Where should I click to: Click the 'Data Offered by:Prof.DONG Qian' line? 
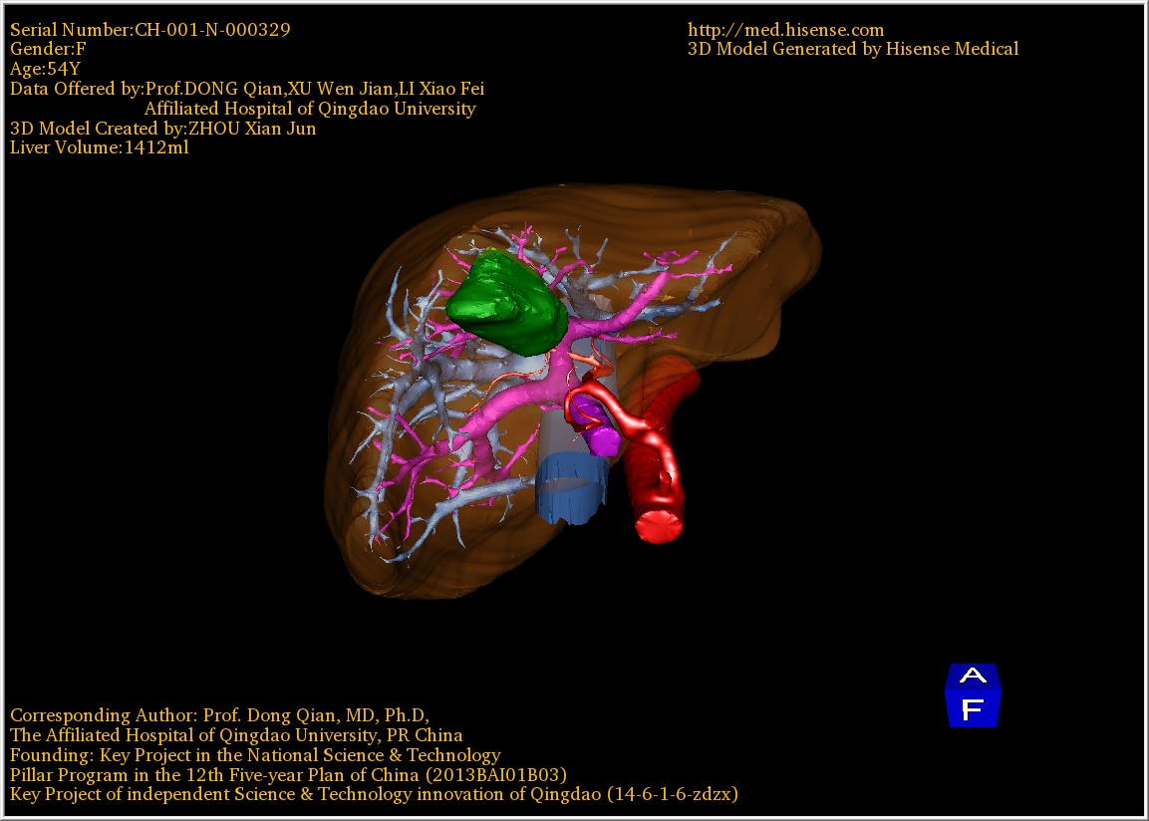coord(247,89)
